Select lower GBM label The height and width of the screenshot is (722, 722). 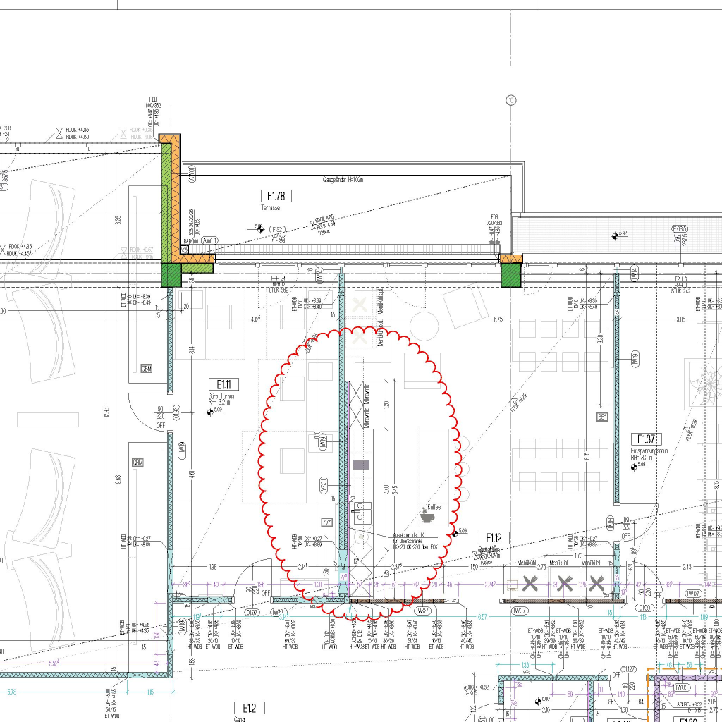click(x=137, y=462)
